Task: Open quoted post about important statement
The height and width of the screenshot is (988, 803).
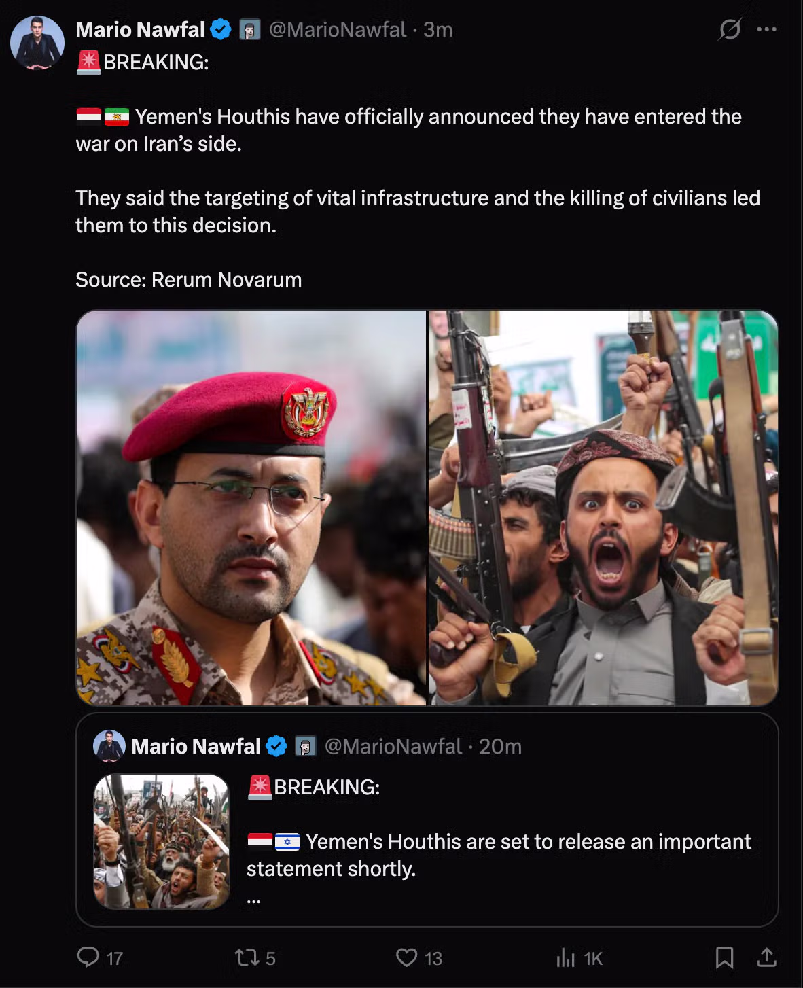Action: coord(427,819)
